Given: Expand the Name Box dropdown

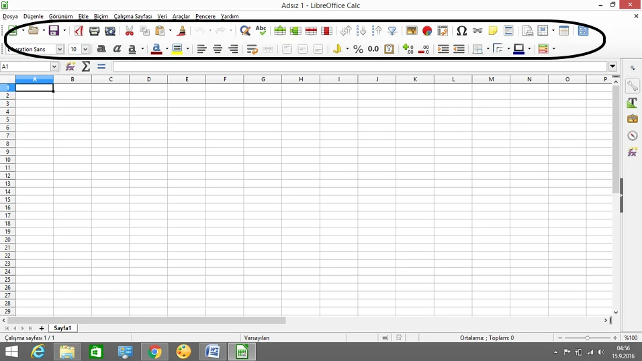Looking at the screenshot, I should pos(54,66).
